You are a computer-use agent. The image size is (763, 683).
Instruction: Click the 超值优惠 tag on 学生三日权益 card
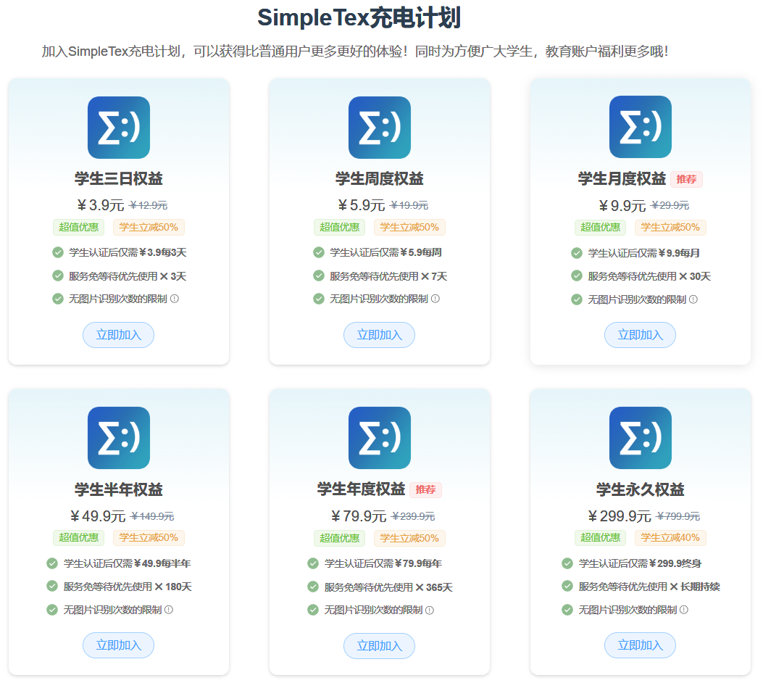(78, 227)
